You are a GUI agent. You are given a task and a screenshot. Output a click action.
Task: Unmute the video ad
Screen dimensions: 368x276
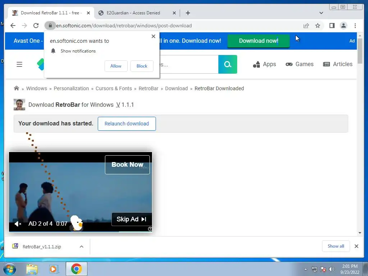18,224
